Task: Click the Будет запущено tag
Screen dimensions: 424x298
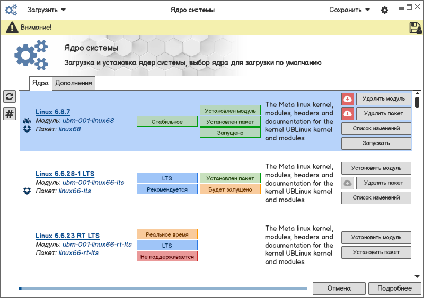Action: tap(230, 189)
